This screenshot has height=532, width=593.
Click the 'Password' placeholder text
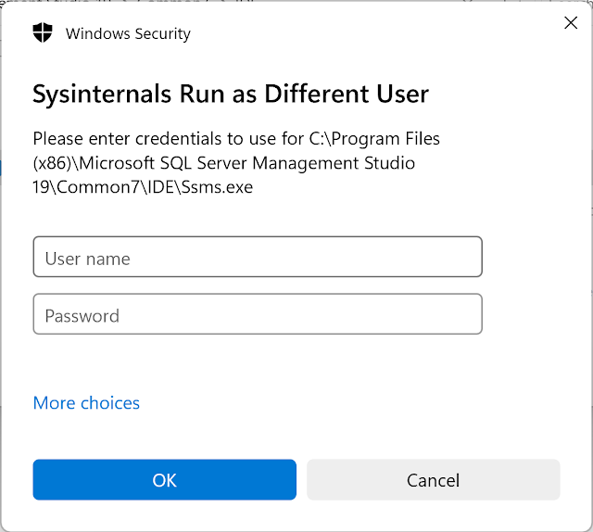(x=82, y=316)
